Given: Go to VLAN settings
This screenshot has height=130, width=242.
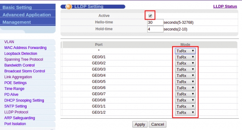Looking at the screenshot, I should tap(9, 42).
